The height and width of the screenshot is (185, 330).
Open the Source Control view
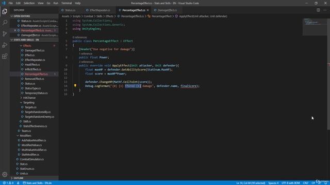(x=5, y=33)
